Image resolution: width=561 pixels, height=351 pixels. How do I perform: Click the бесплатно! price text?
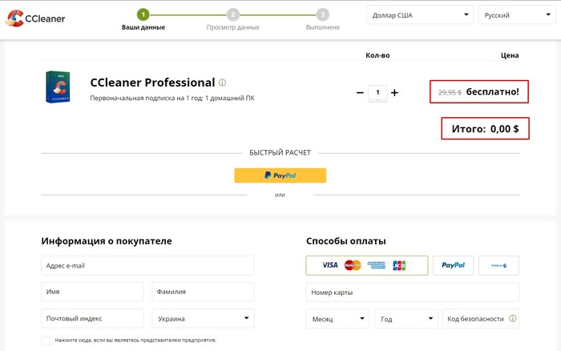pyautogui.click(x=492, y=91)
